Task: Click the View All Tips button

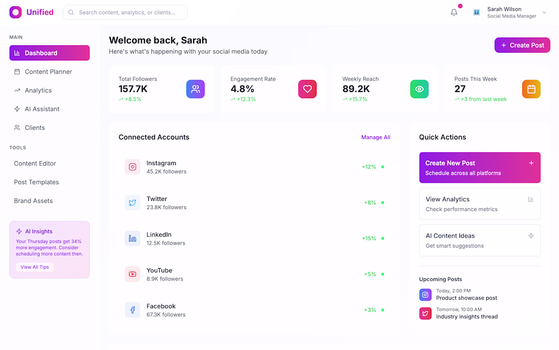Action: pyautogui.click(x=35, y=267)
